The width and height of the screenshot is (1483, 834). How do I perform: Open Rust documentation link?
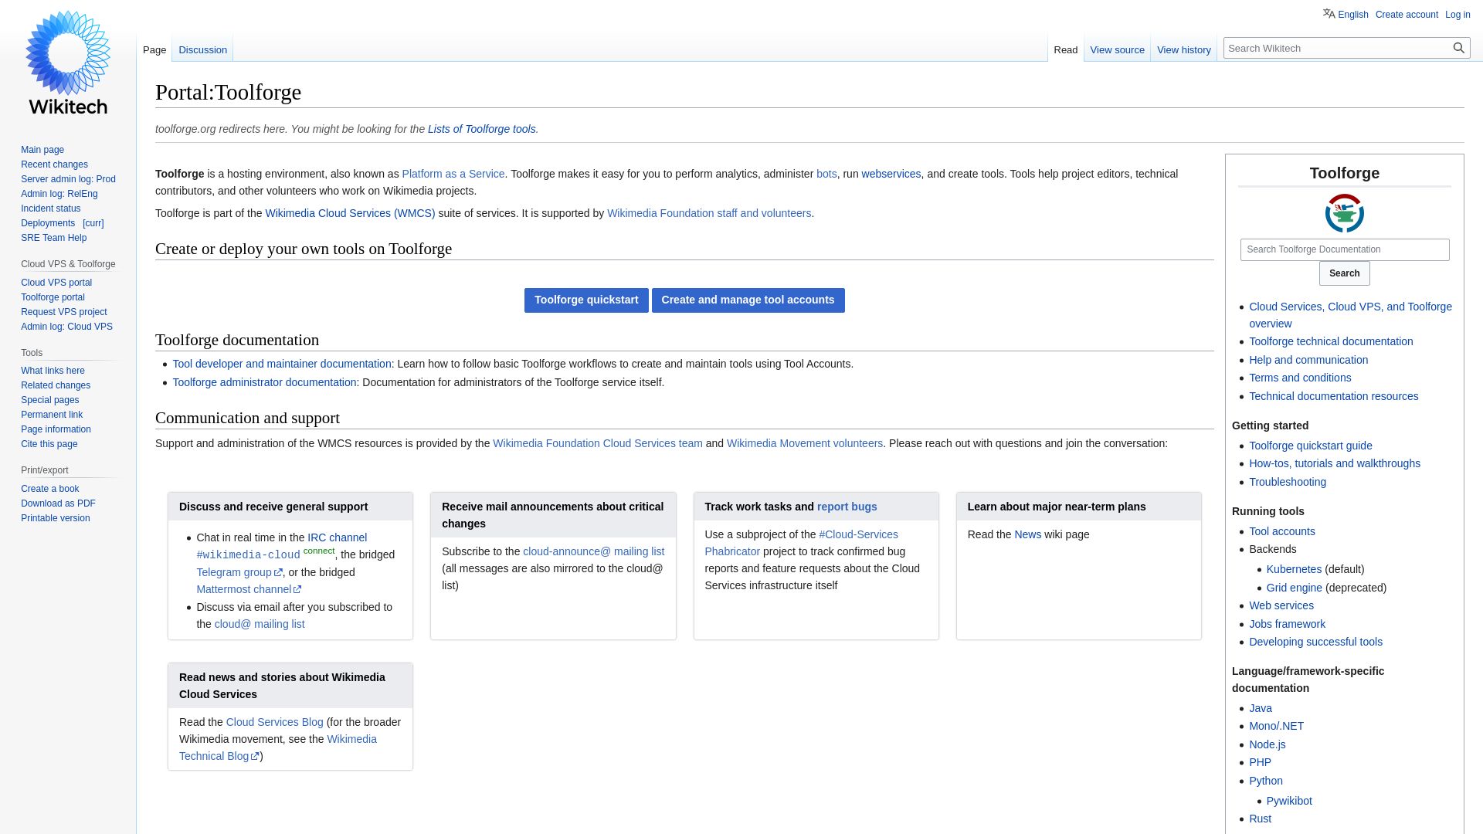click(x=1260, y=819)
